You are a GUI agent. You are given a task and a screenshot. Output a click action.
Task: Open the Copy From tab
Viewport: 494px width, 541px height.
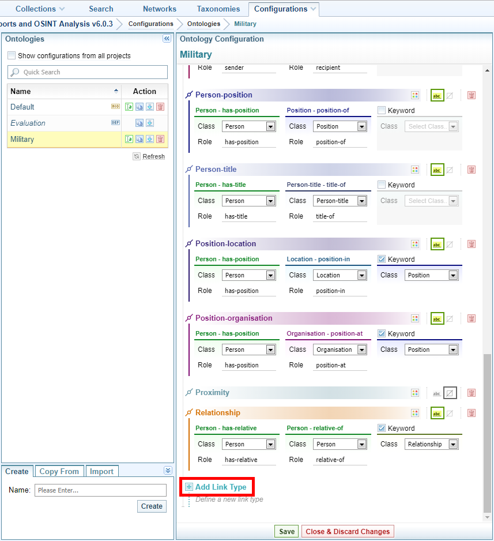(x=59, y=471)
